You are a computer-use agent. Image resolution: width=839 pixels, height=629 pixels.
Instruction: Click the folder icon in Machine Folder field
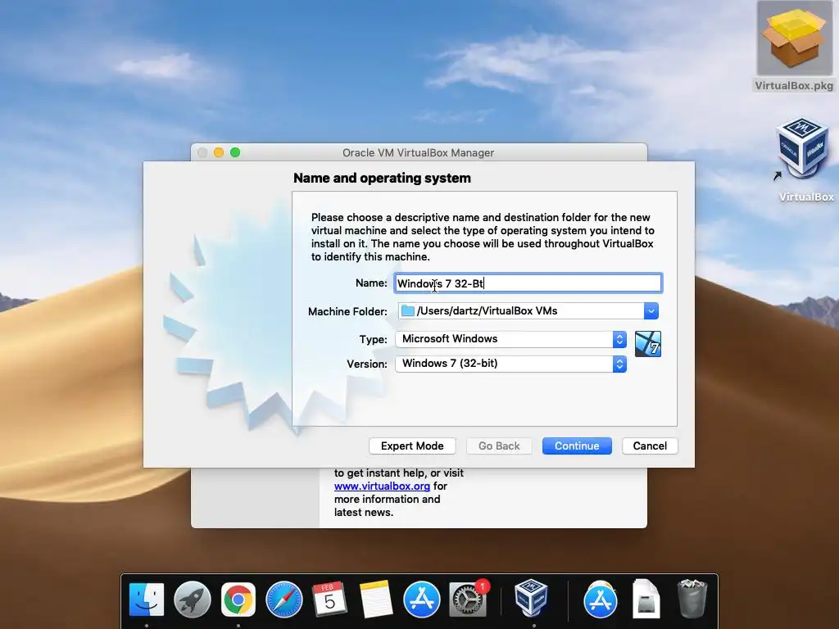click(408, 310)
